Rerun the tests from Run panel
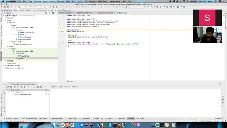Screen dimensions: 227x128 coord(4,87)
